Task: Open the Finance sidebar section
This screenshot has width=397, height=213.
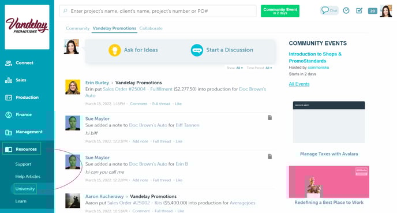Action: click(18, 114)
